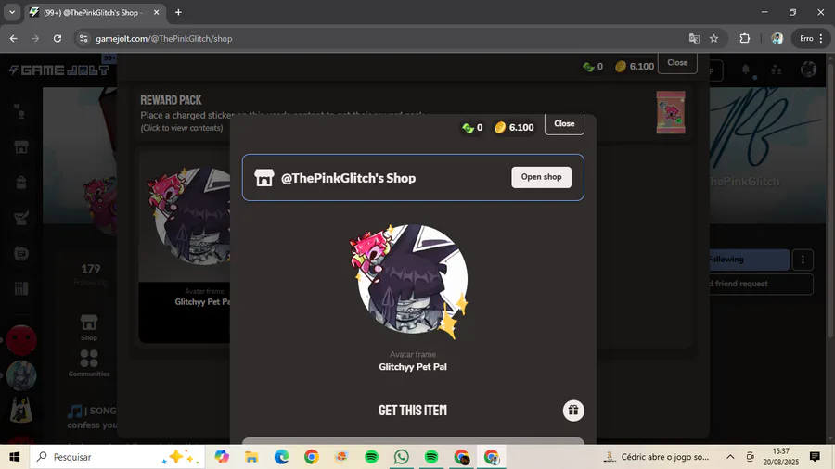The height and width of the screenshot is (469, 835).
Task: Click the friend request button
Action: (x=761, y=284)
